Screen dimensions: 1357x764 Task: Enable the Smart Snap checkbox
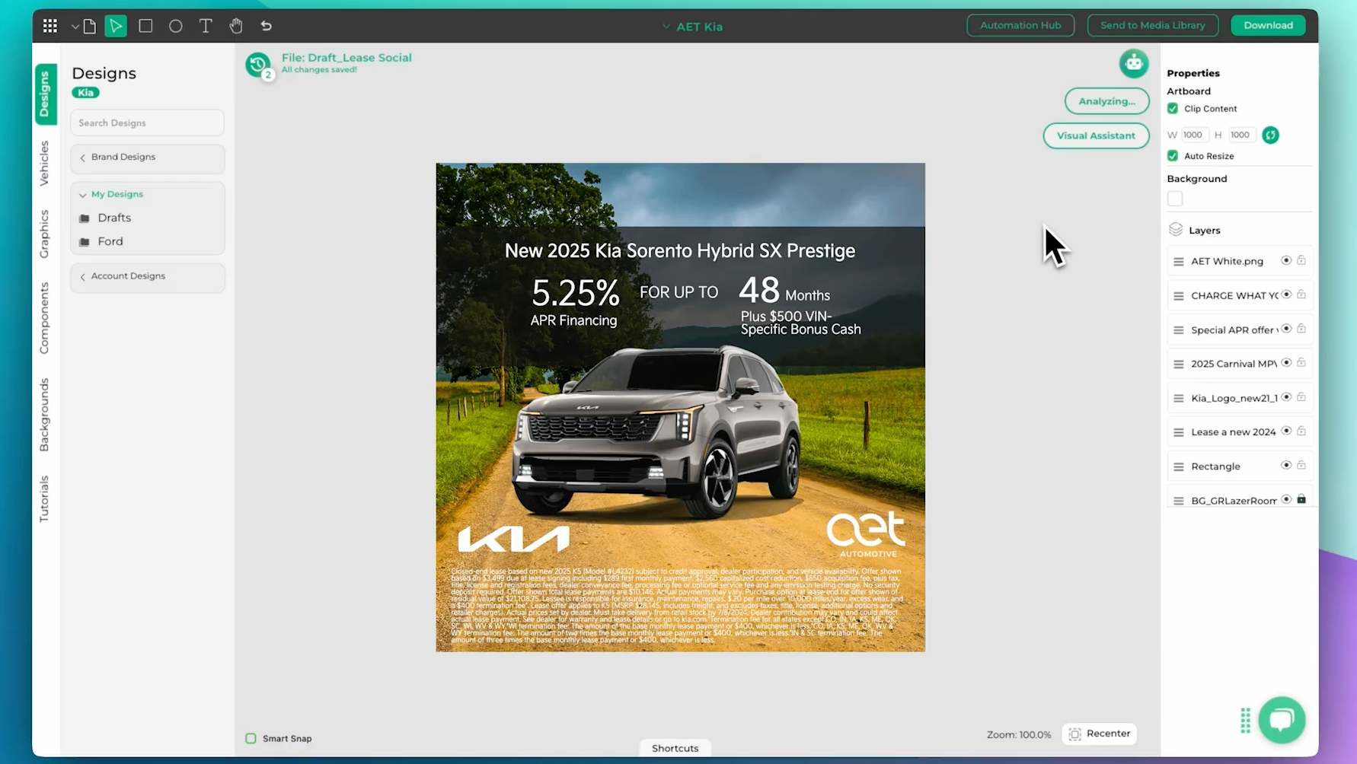[x=251, y=738]
